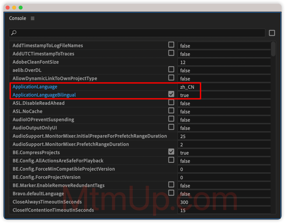Screen dimensions: 285x223
Task: Enable the AddTimestampToLogFileNames checkbox
Action: click(x=171, y=45)
